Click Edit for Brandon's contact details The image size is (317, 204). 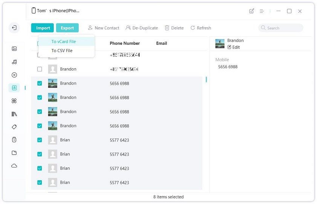pos(234,47)
